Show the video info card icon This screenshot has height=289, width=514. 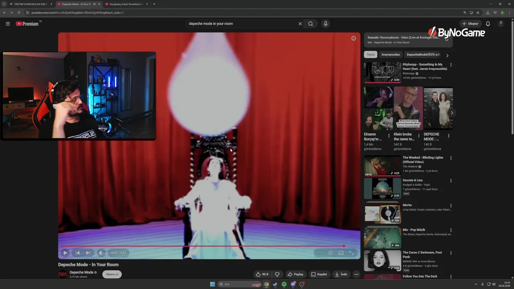pos(354,39)
